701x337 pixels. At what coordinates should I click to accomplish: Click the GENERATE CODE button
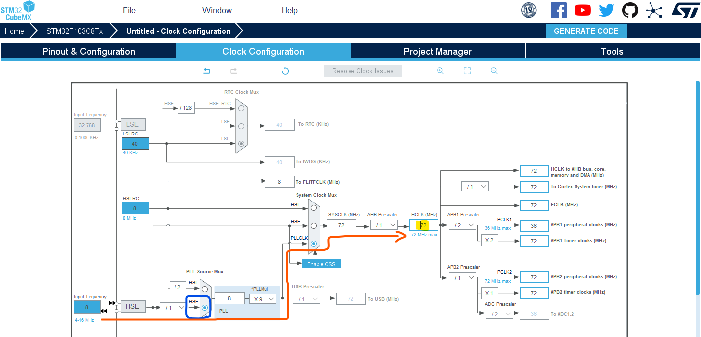tap(586, 31)
